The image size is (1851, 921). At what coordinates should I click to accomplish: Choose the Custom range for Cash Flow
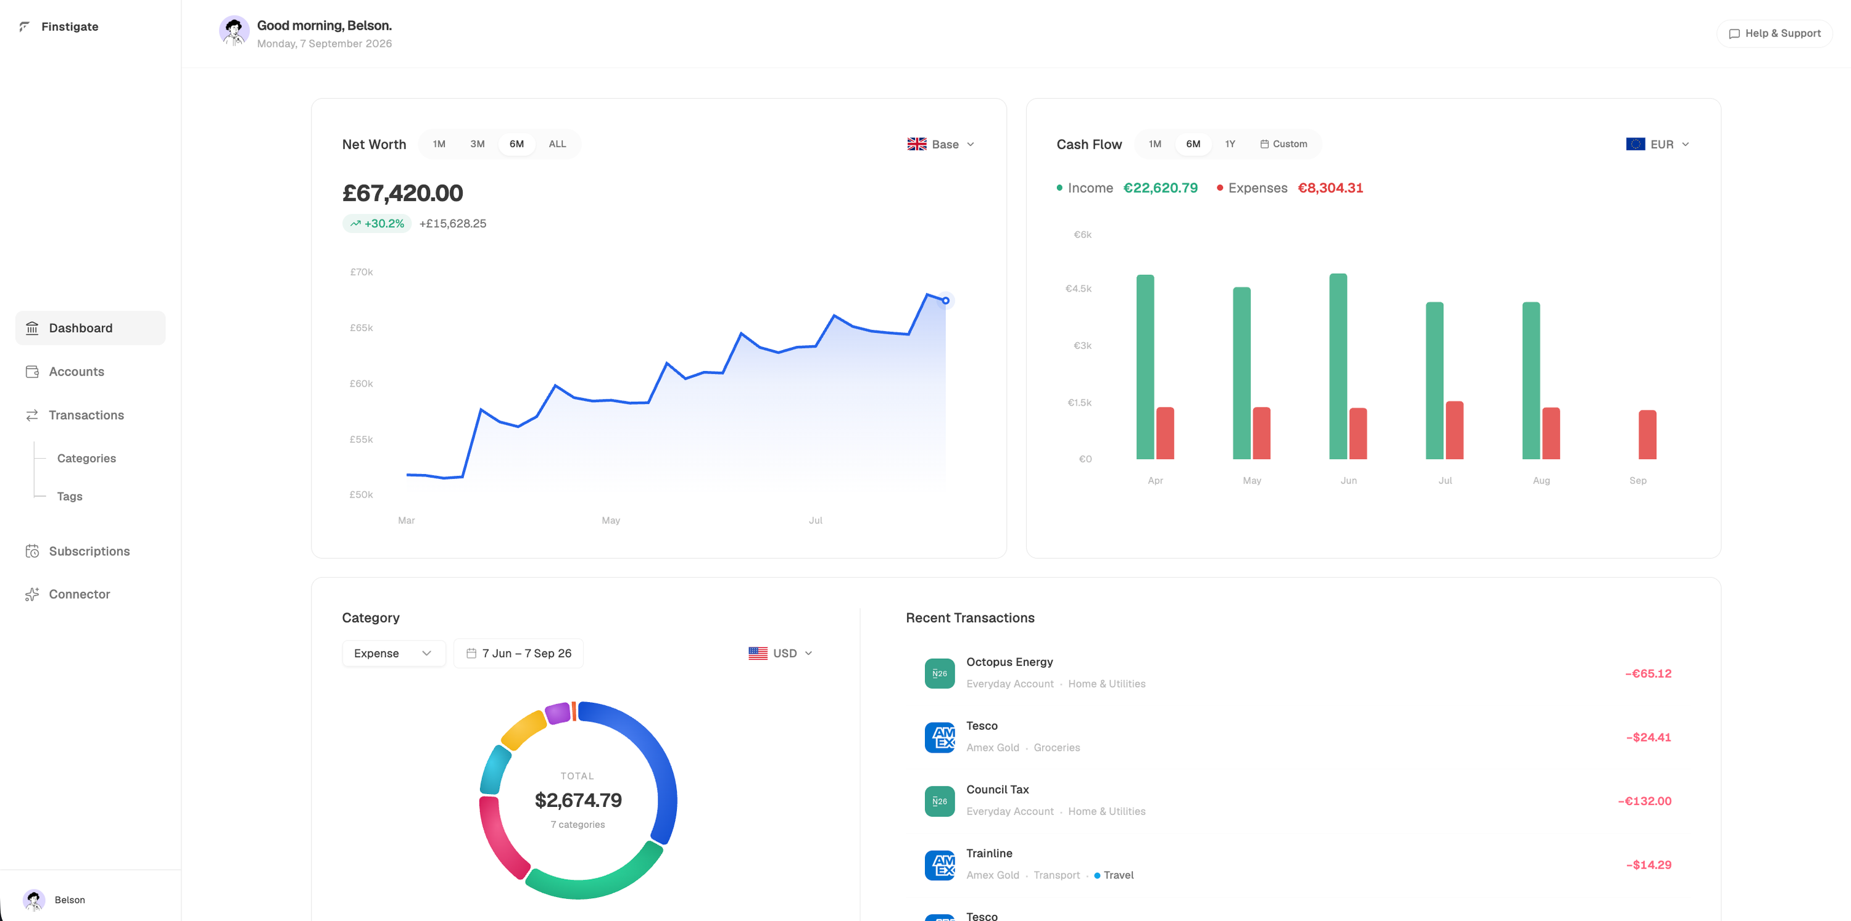[1283, 144]
